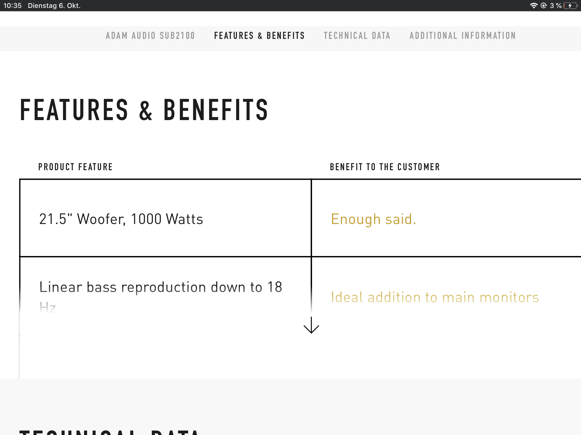This screenshot has width=581, height=435.
Task: Click the Features & Benefits page heading
Action: [144, 110]
